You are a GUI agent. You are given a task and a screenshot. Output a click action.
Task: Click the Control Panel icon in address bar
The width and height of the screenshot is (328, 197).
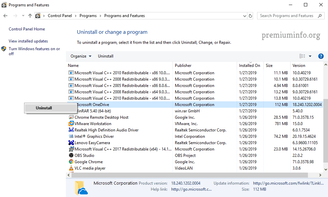click(38, 16)
